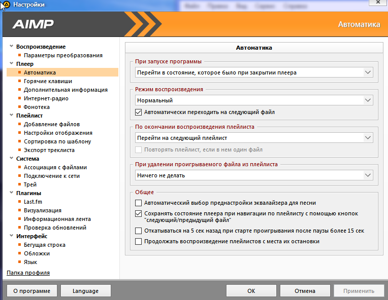The image size is (388, 300).
Task: Confirm settings with OK button
Action: pos(251,291)
